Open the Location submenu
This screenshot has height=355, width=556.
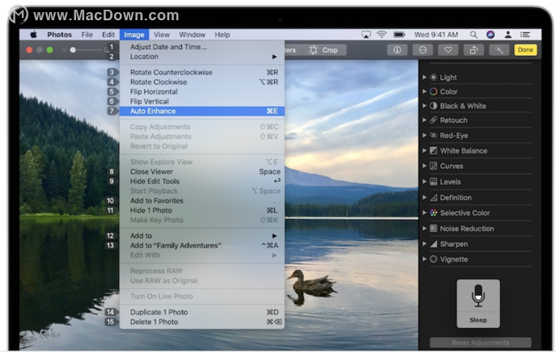pyautogui.click(x=202, y=57)
